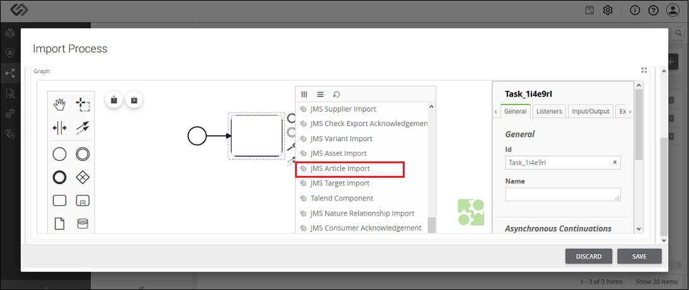Click the green puzzle logo on canvas
Viewport: 689px width, 290px height.
(x=471, y=212)
